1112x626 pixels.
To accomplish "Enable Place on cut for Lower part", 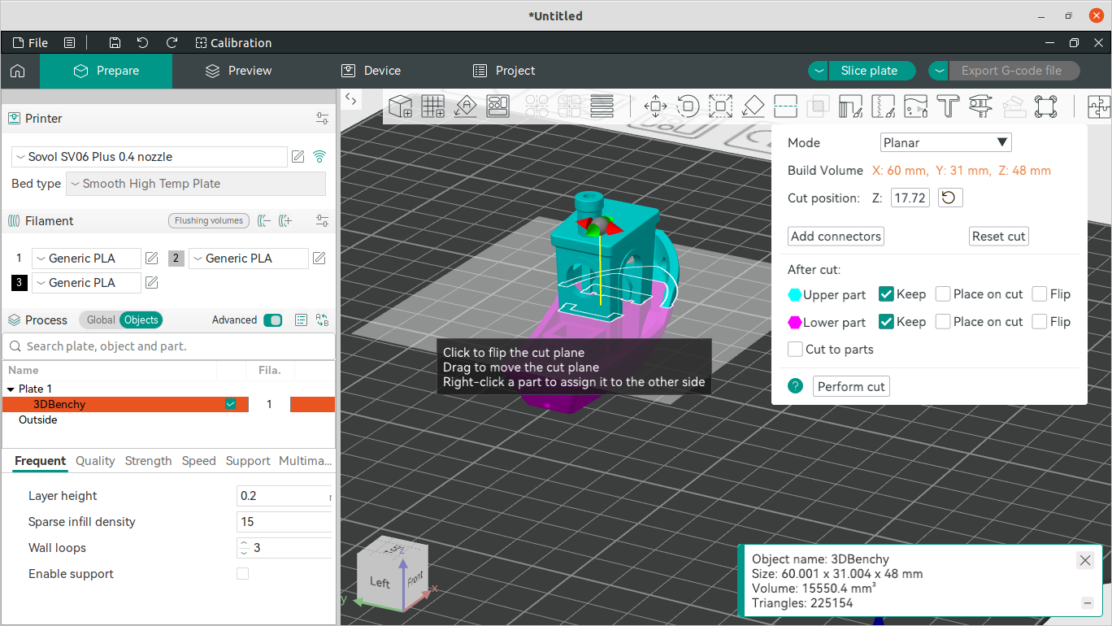I will click(943, 322).
